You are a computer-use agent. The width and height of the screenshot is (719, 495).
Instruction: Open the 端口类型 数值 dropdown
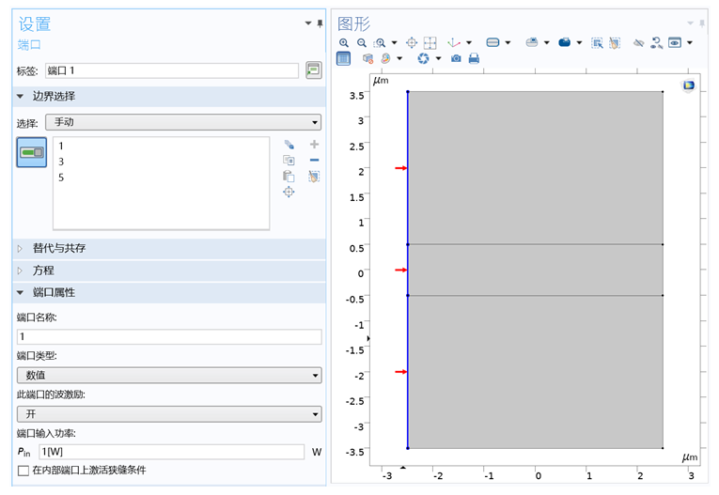click(169, 376)
